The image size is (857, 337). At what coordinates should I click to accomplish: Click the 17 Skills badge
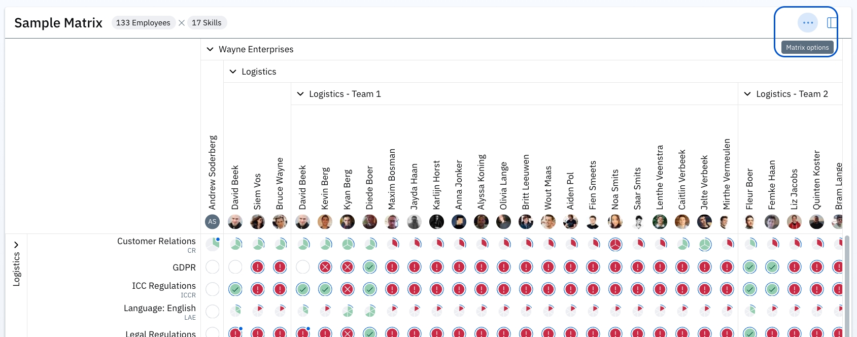tap(207, 23)
